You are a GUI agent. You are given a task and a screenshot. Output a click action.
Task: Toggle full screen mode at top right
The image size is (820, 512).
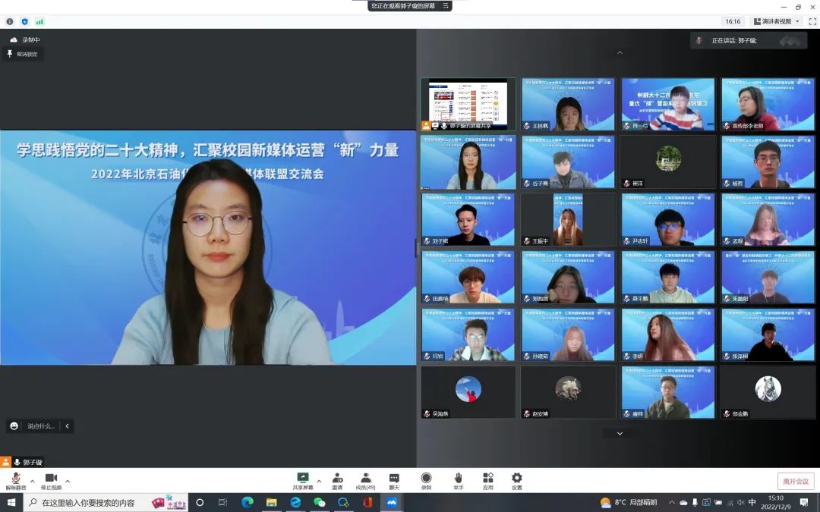point(812,21)
